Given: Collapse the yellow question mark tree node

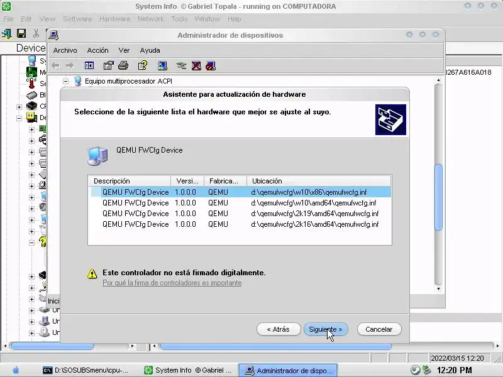Looking at the screenshot, I should pyautogui.click(x=31, y=243).
